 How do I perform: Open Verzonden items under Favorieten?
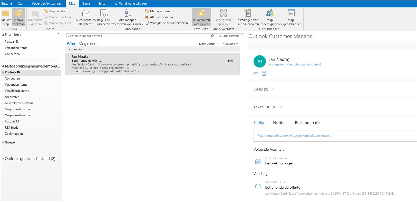(16, 48)
